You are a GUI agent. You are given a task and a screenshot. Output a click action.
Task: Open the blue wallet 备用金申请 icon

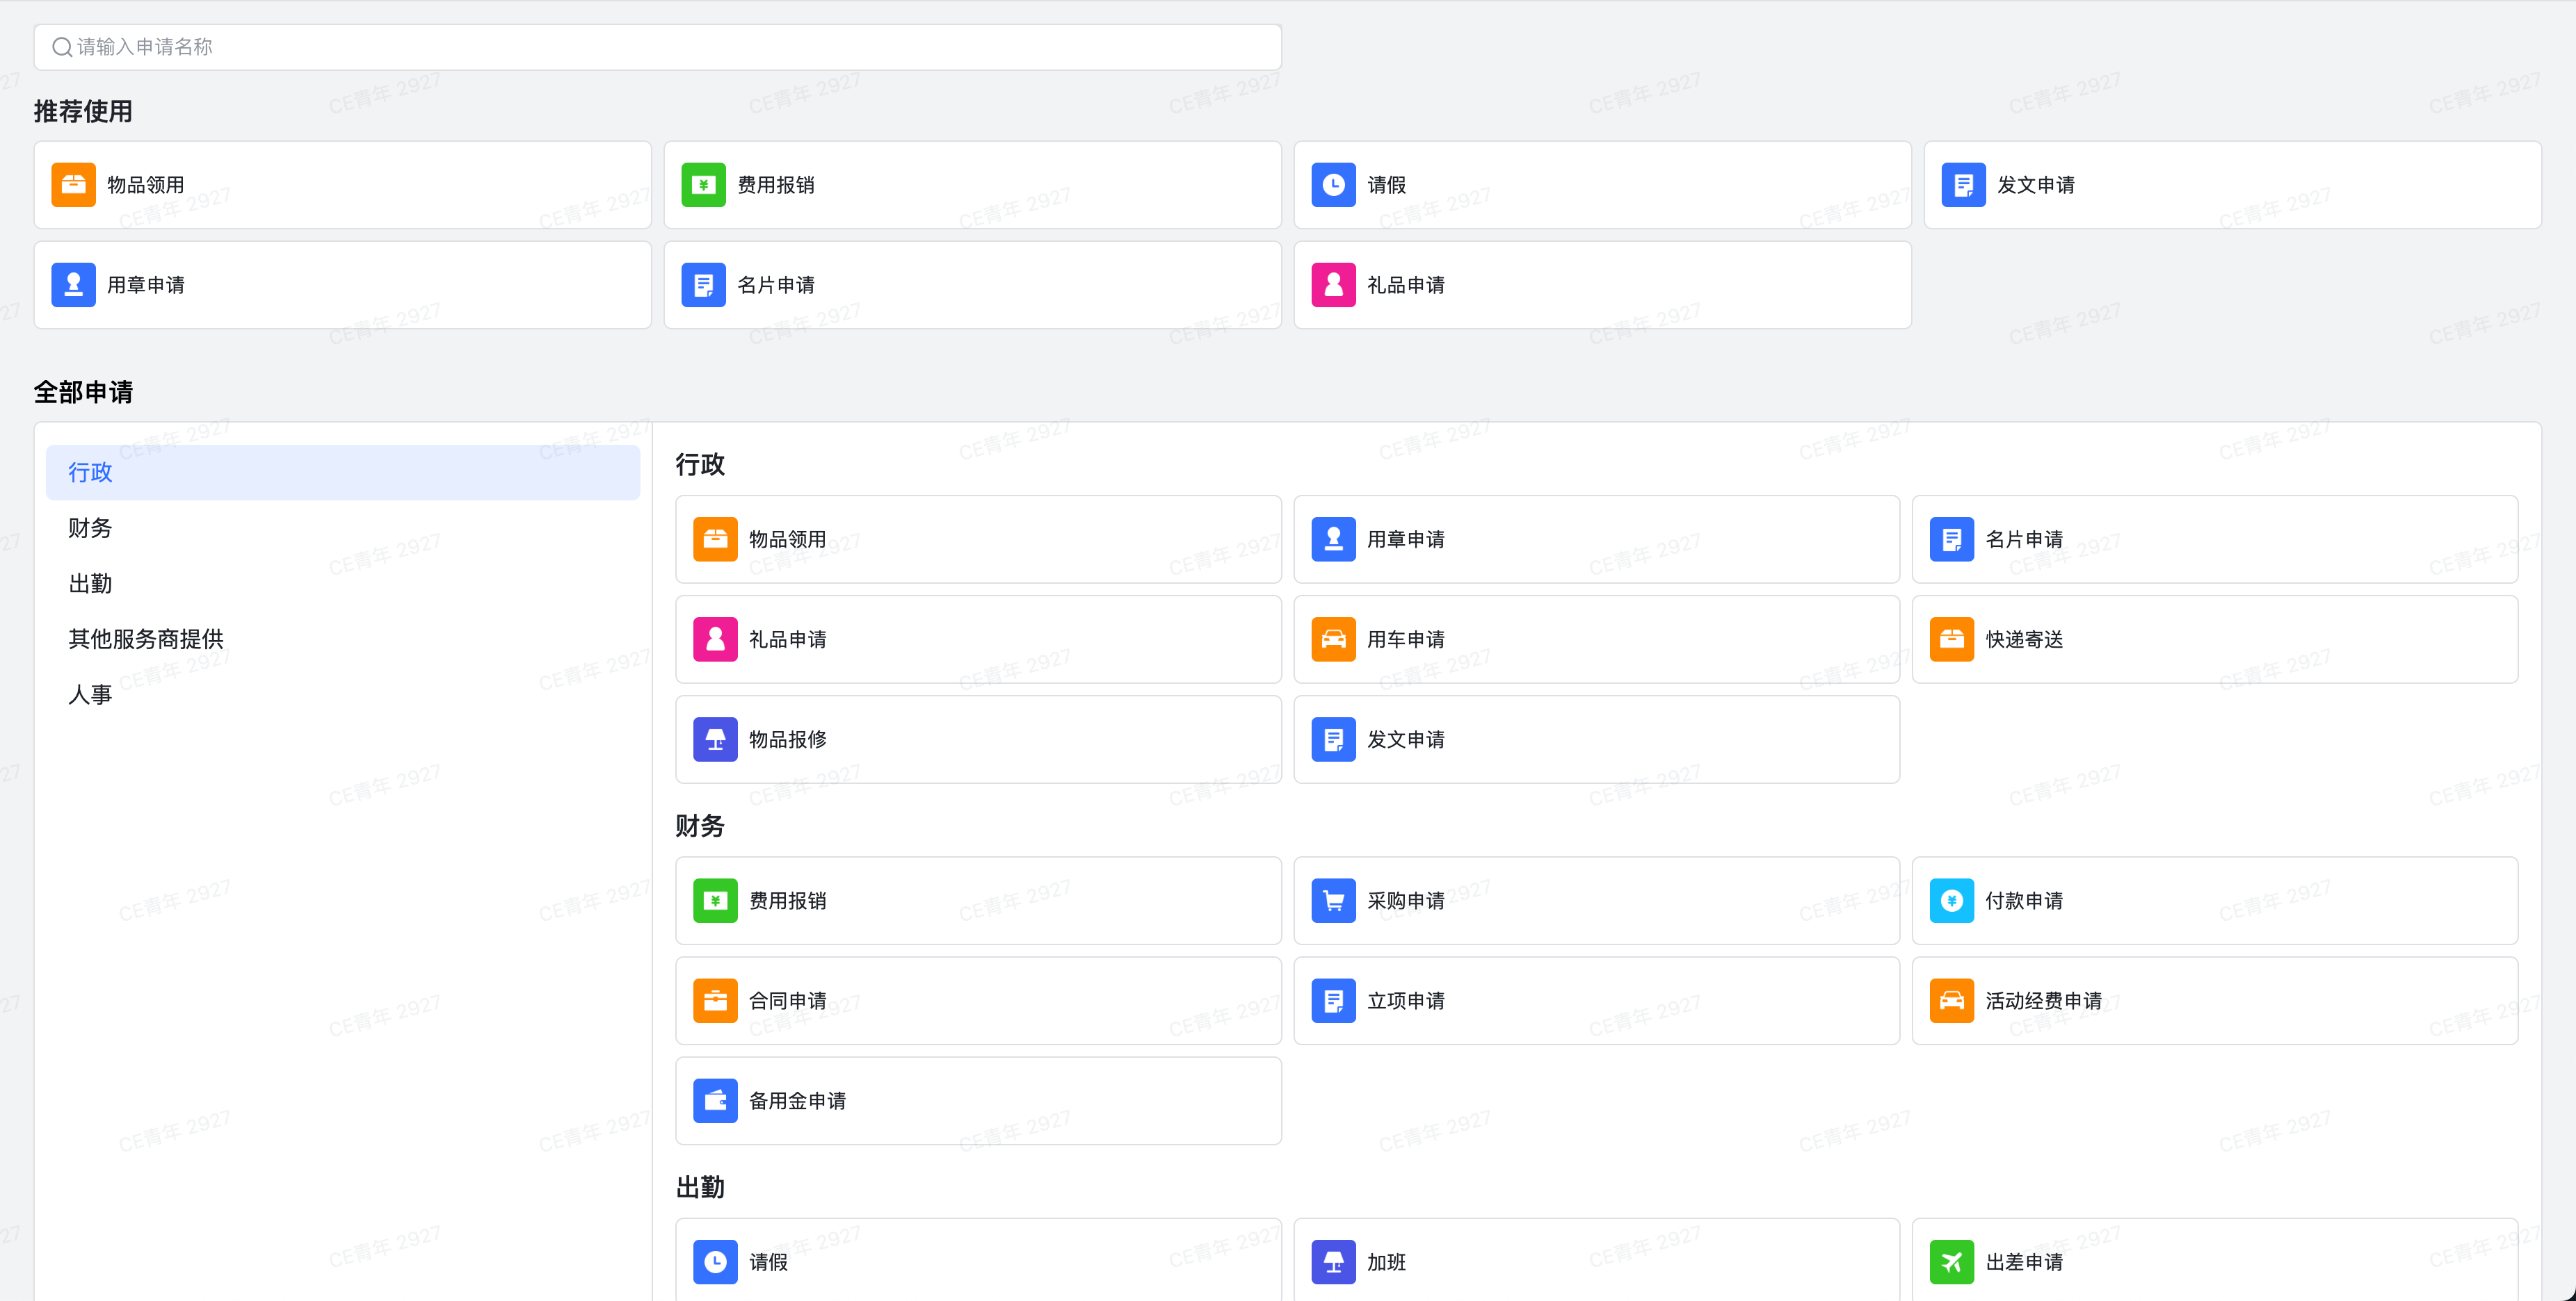point(715,1100)
